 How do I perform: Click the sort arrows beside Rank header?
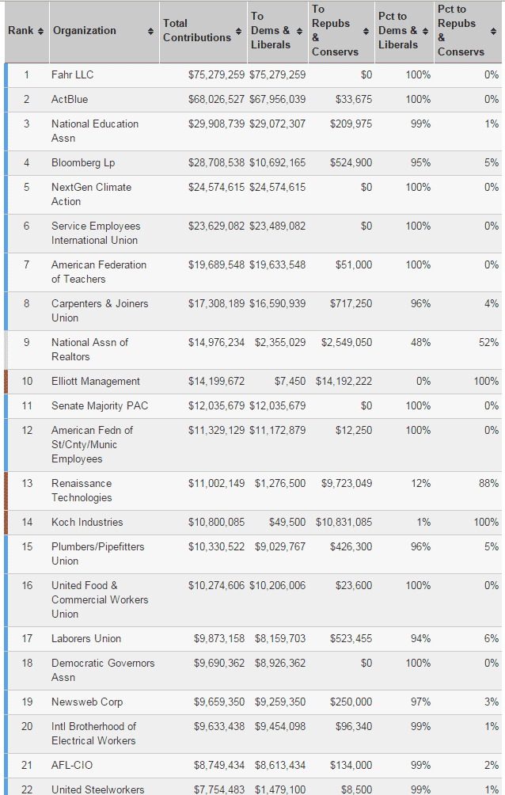(40, 31)
